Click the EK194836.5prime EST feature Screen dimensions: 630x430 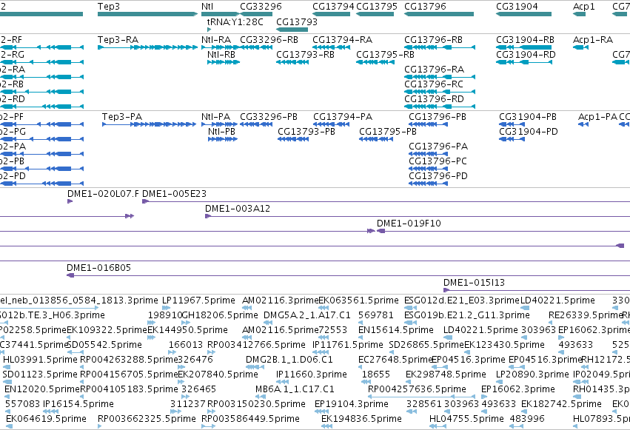[326, 426]
